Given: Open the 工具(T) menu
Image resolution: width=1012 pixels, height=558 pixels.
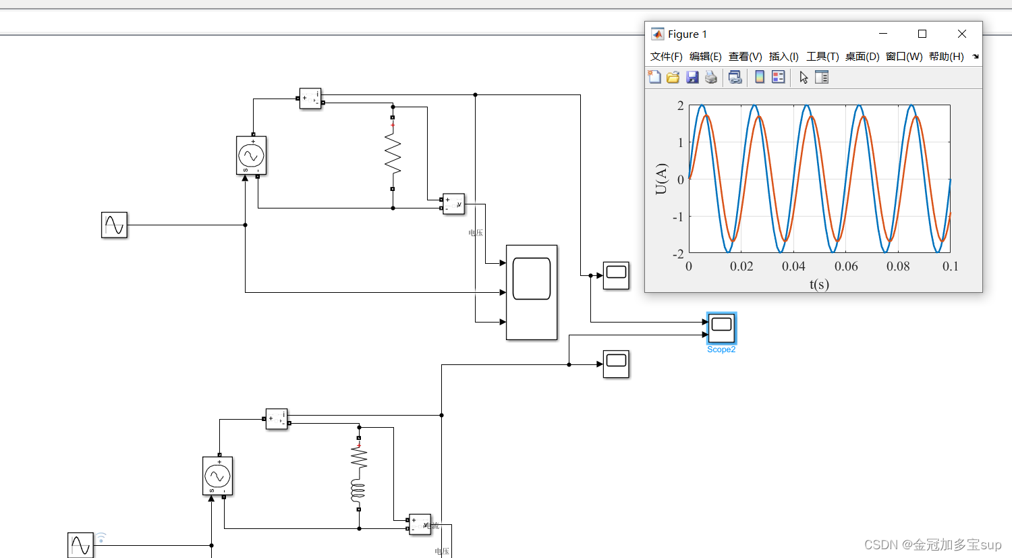Looking at the screenshot, I should (x=822, y=57).
